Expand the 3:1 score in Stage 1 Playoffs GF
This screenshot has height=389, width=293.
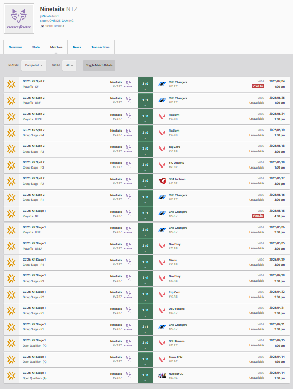145,214
